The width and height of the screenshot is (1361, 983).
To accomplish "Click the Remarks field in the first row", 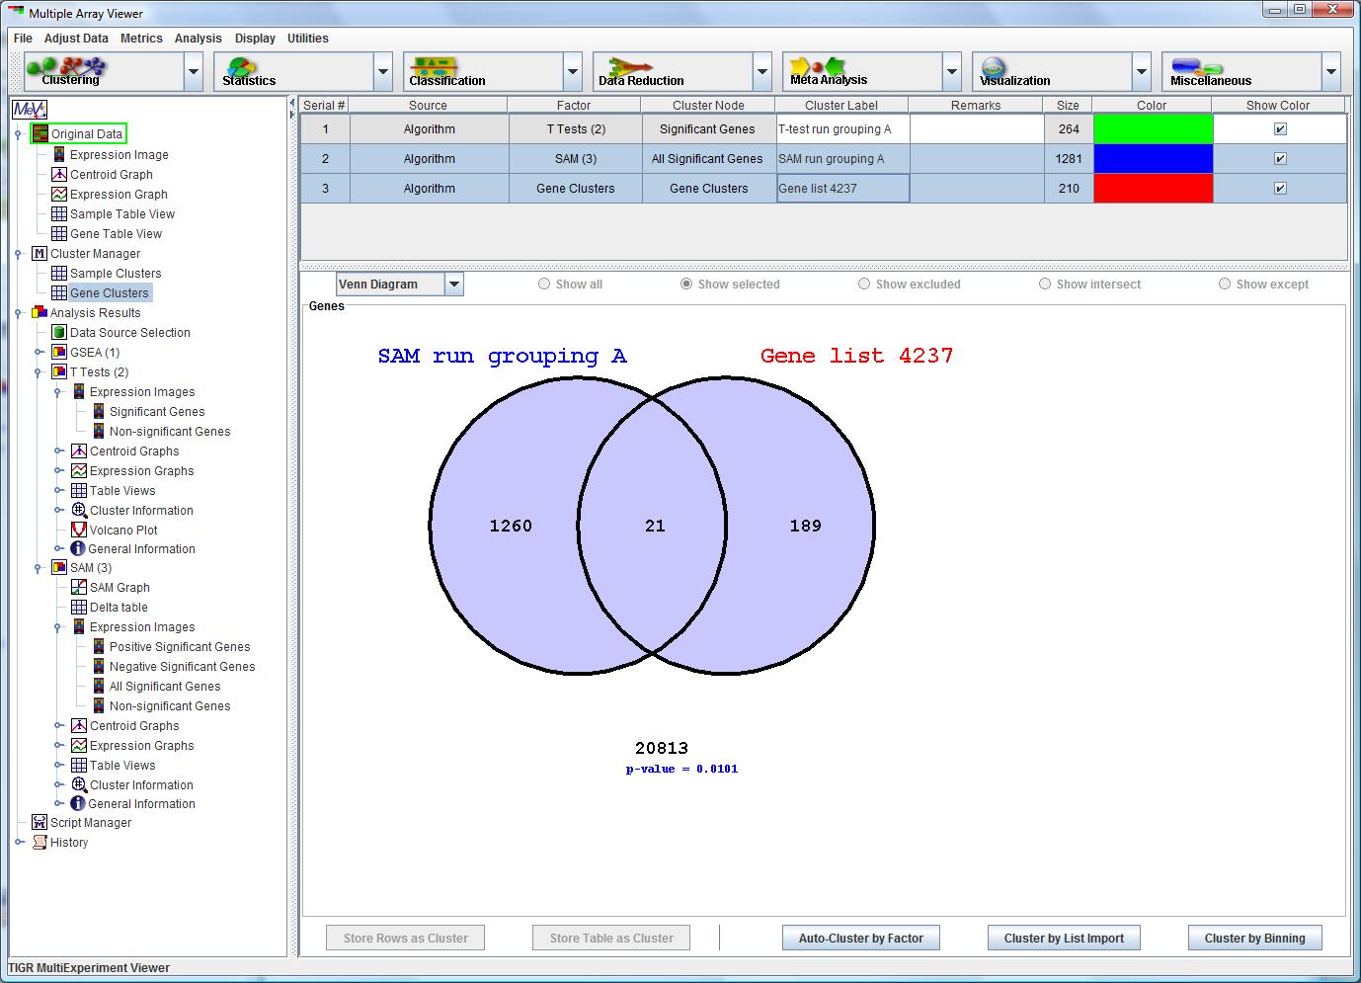I will [976, 129].
